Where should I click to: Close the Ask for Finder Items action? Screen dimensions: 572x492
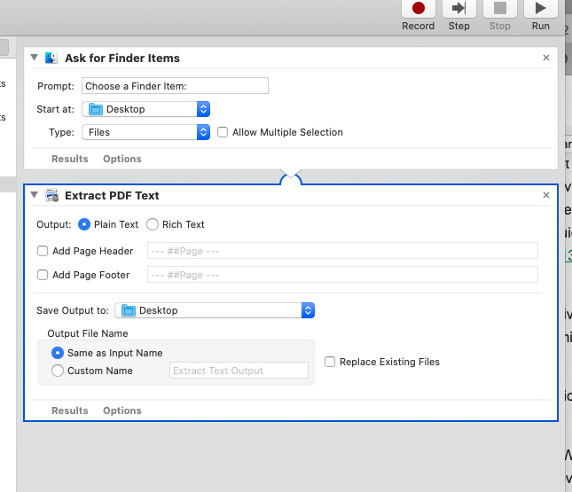click(546, 59)
